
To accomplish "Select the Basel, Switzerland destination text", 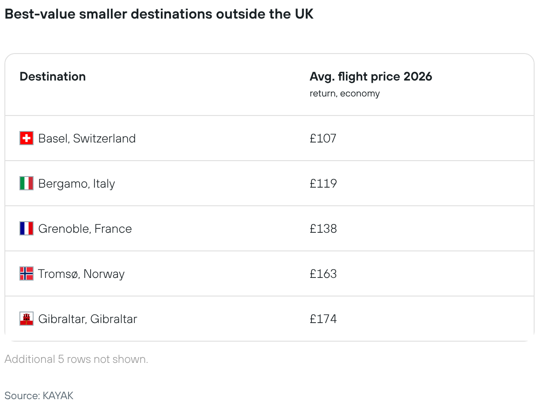I will (x=87, y=139).
